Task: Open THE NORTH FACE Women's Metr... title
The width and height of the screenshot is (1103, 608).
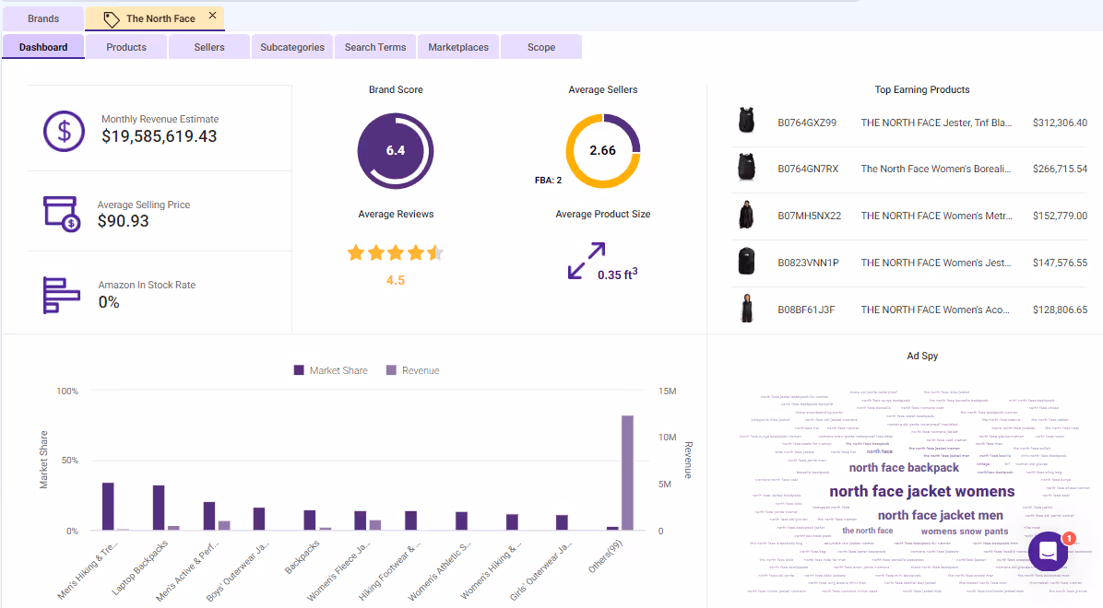Action: point(936,216)
